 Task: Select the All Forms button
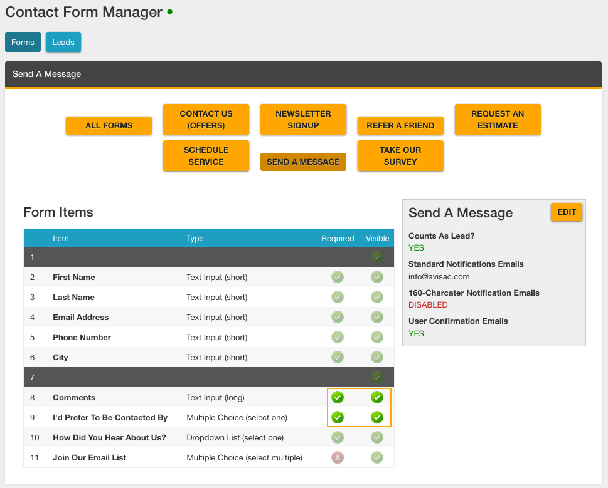[109, 125]
